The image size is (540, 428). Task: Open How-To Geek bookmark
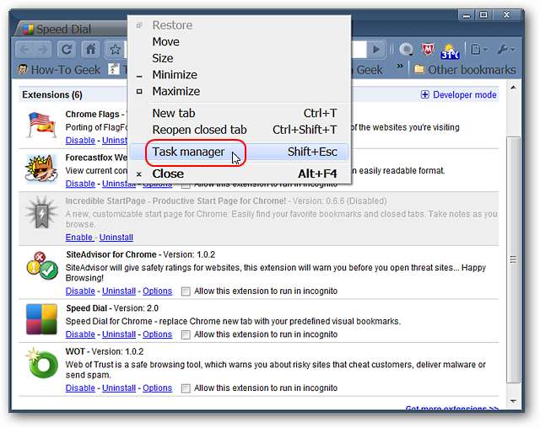[59, 70]
